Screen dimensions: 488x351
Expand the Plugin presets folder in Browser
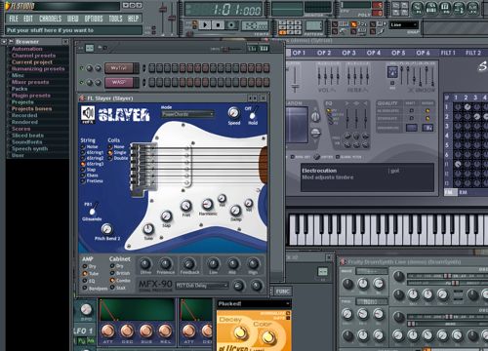pyautogui.click(x=31, y=96)
